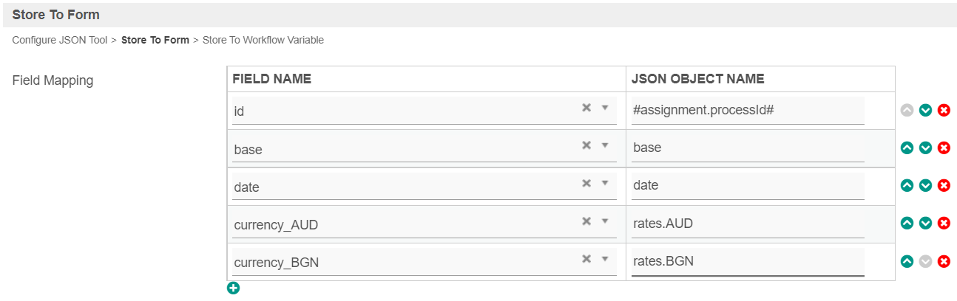Delete the currency_BGN mapping row
Image resolution: width=957 pixels, height=301 pixels.
pyautogui.click(x=944, y=260)
